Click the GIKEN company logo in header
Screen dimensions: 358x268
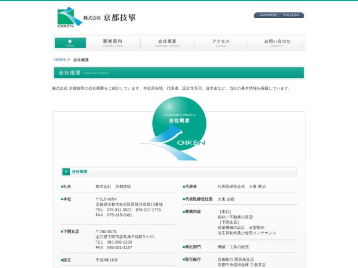97,17
